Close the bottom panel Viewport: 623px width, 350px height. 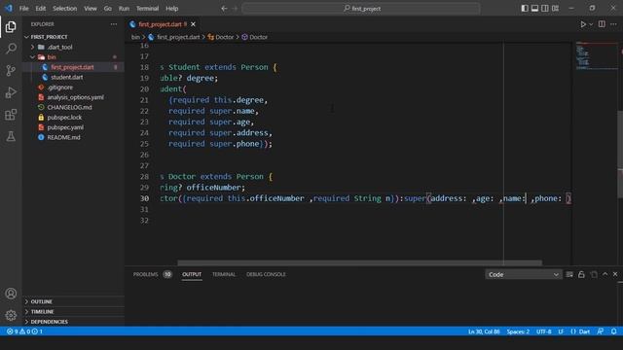tap(615, 274)
